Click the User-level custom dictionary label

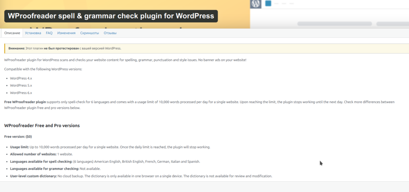tap(33, 176)
